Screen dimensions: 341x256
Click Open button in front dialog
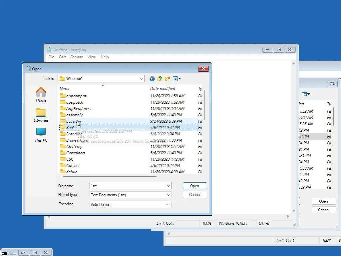(195, 186)
